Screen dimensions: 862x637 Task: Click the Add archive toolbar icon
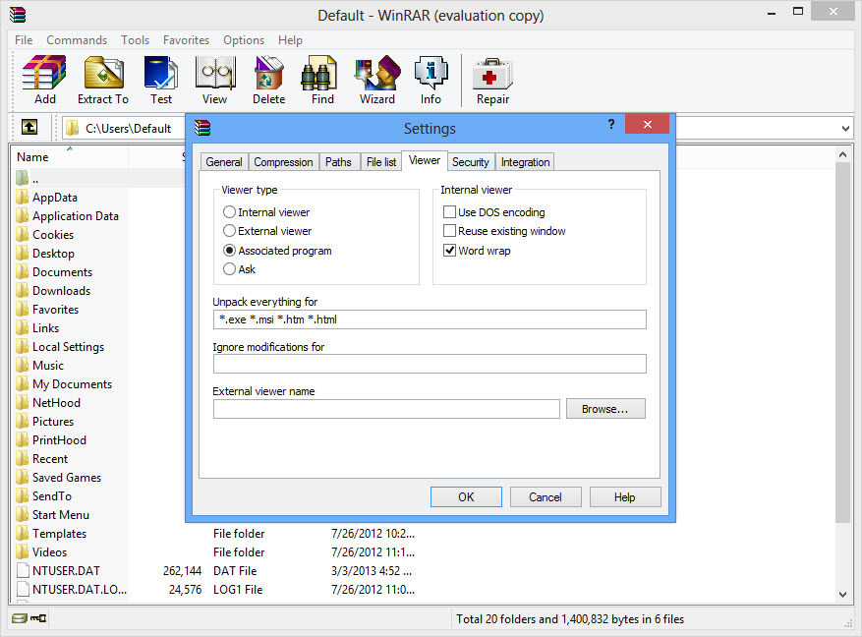tap(43, 79)
